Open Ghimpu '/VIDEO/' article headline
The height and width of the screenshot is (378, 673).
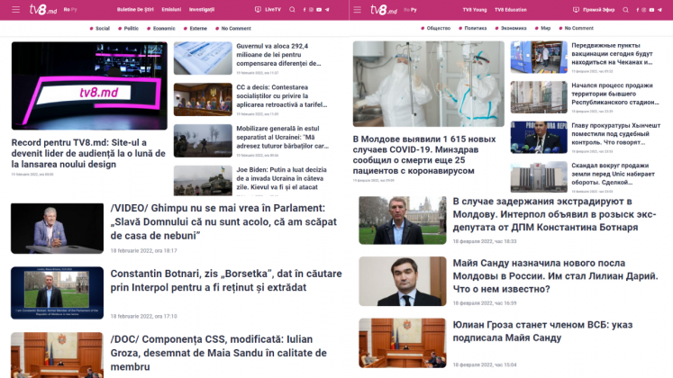pos(223,221)
